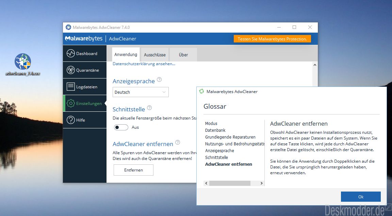Click glossary list scroll left arrow
Screen dimensions: 392x216
(206, 183)
